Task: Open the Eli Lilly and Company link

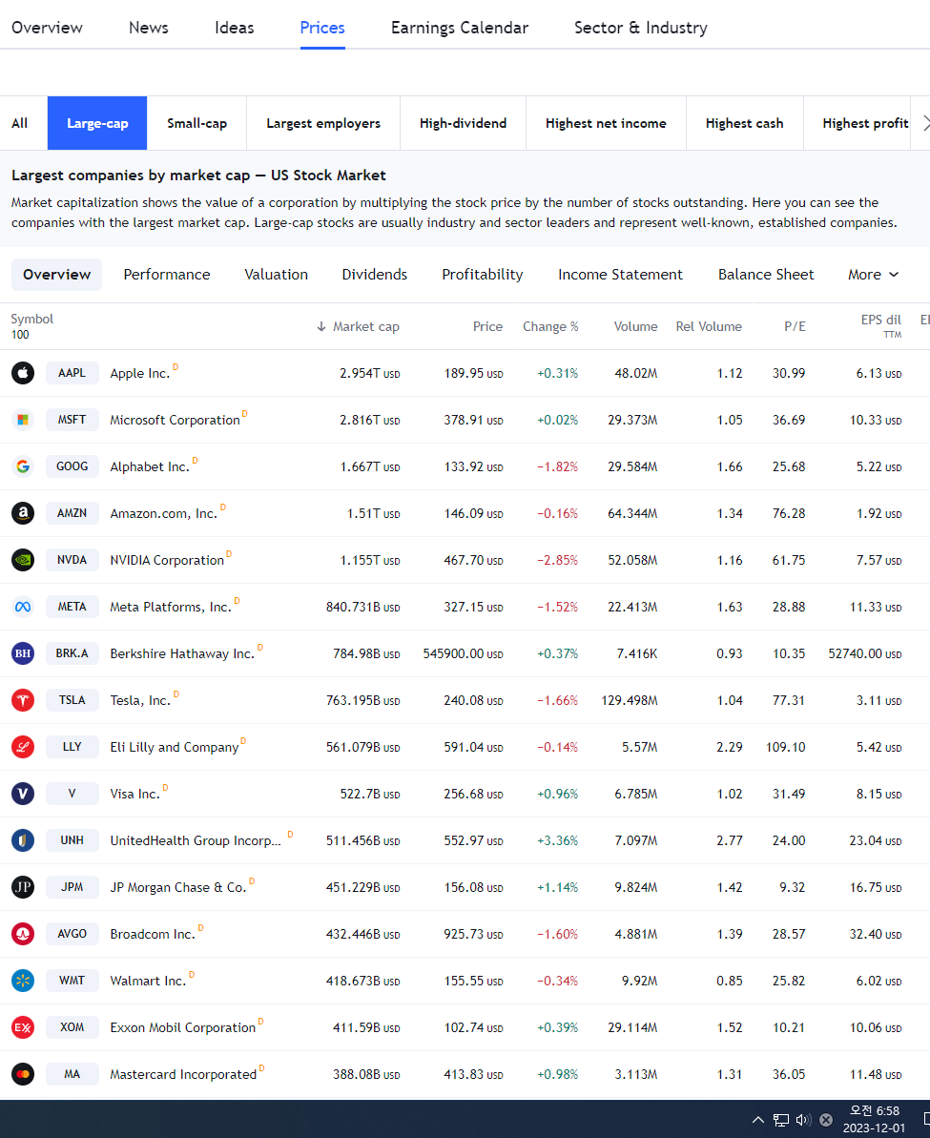Action: pyautogui.click(x=175, y=748)
